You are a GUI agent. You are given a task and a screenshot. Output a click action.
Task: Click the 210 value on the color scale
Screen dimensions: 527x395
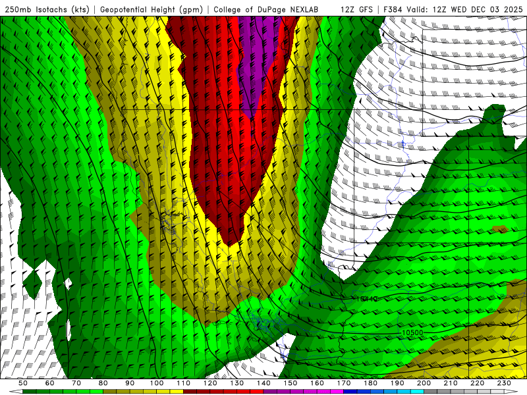[x=451, y=383]
